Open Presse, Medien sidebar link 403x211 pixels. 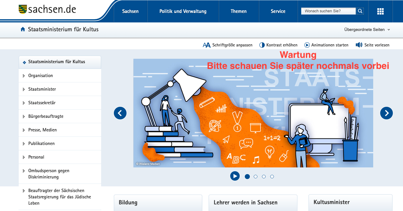point(42,130)
